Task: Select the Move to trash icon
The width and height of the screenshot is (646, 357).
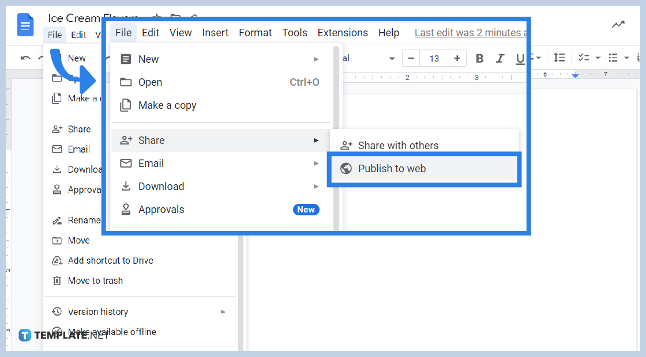Action: pos(57,280)
